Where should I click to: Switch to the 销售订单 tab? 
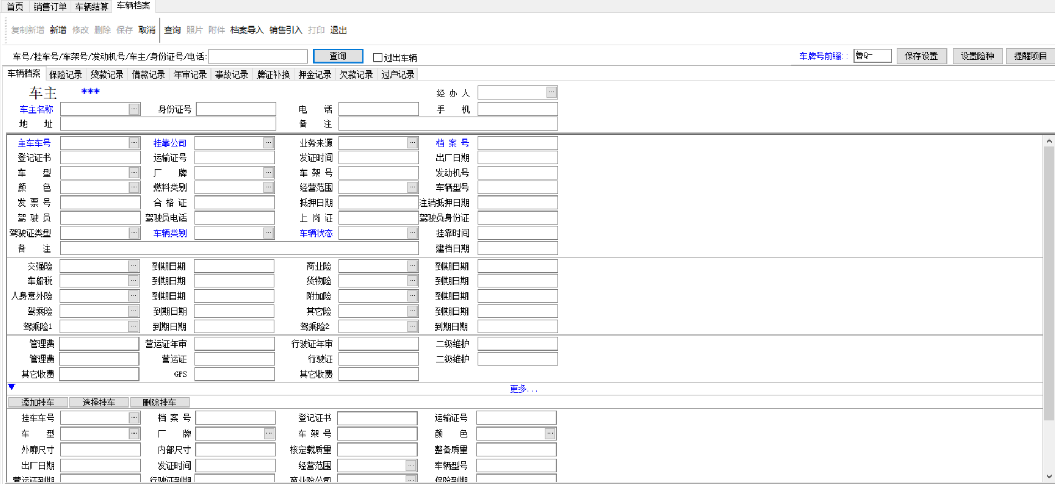click(x=50, y=7)
